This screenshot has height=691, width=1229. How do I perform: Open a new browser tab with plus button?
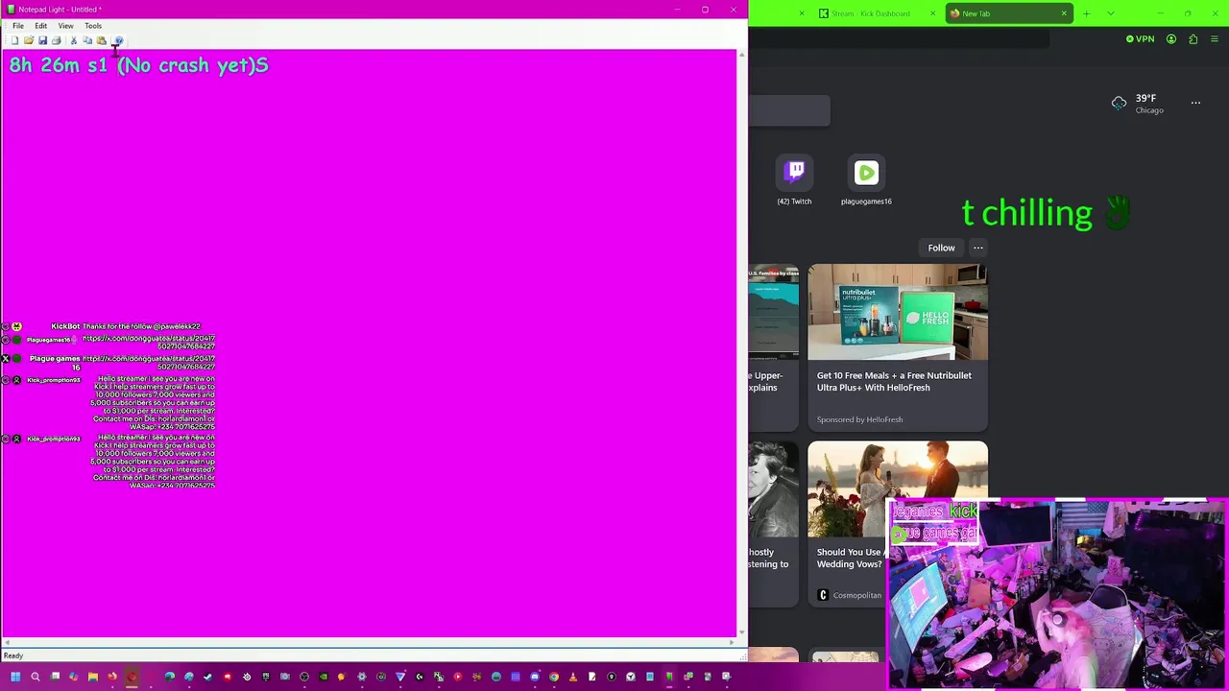tap(1086, 13)
